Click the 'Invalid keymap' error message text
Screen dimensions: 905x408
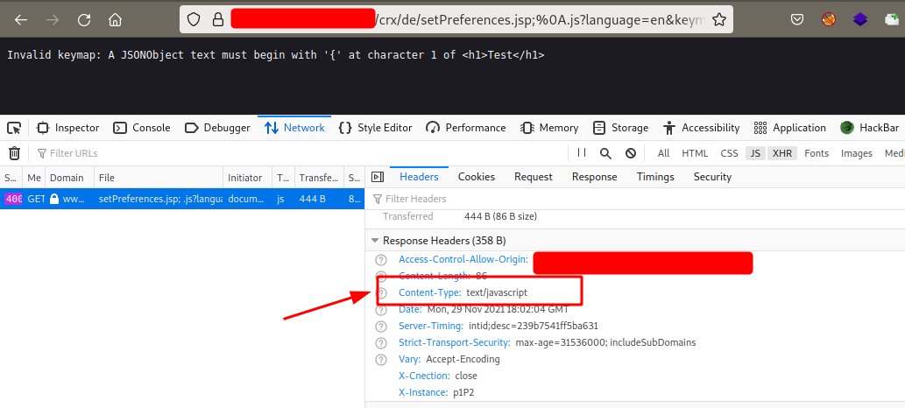[276, 55]
